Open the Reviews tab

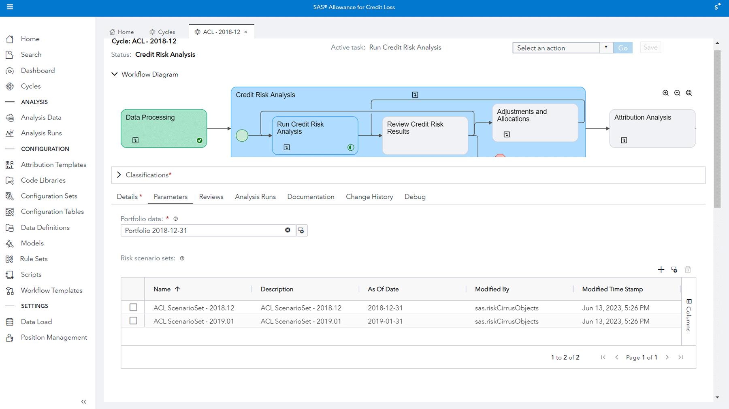coord(211,197)
